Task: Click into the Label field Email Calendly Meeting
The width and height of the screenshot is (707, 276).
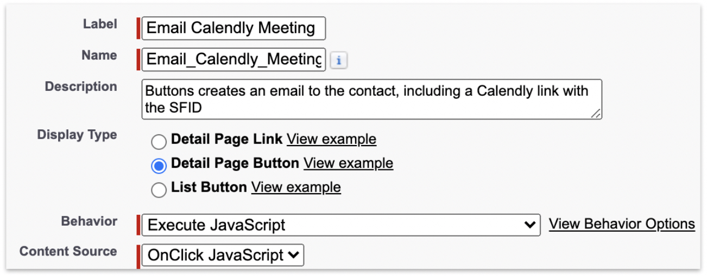Action: pyautogui.click(x=233, y=28)
